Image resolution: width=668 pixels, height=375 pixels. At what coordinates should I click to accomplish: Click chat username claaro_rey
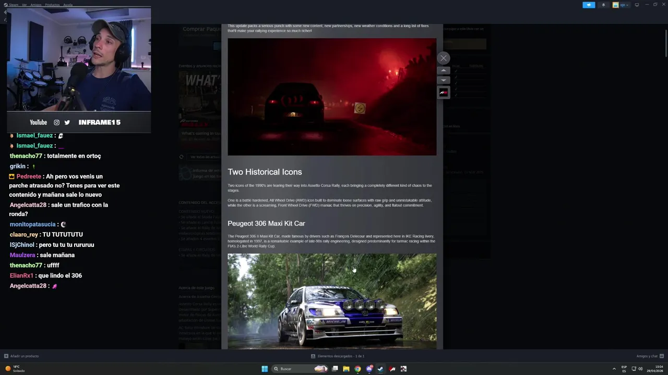click(24, 235)
